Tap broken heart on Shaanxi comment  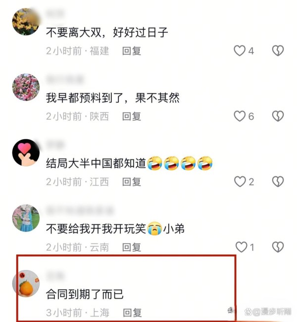278,116
